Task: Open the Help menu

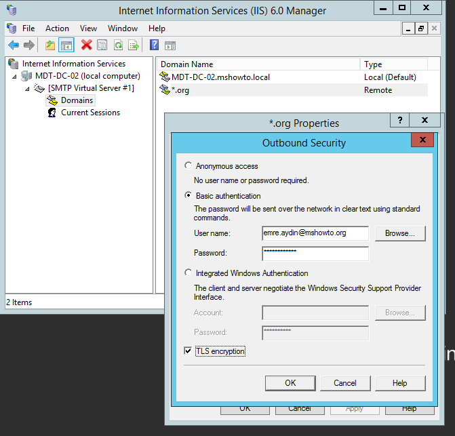Action: click(157, 28)
